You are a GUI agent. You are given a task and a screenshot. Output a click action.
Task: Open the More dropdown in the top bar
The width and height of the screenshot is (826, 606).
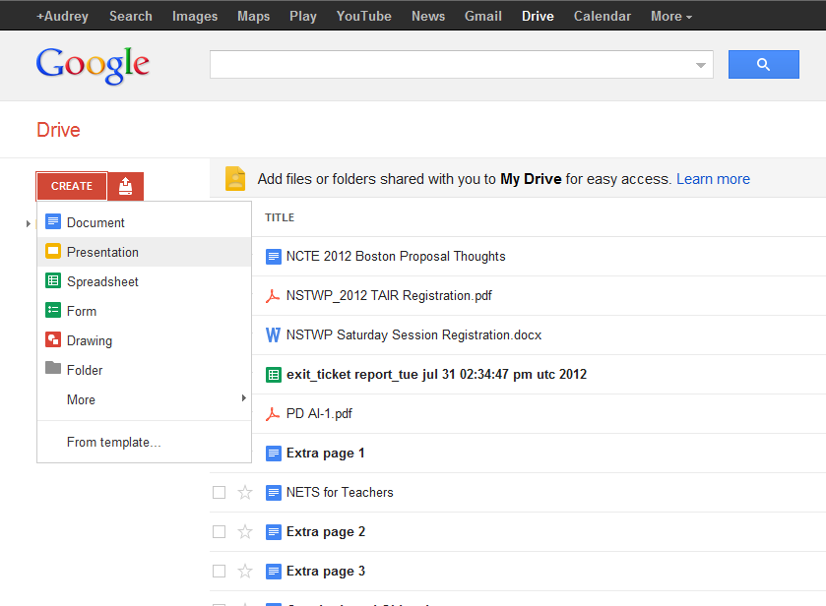click(670, 16)
